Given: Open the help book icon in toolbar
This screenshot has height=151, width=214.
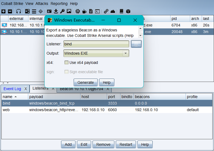Looking at the screenshot, I should [122, 11].
